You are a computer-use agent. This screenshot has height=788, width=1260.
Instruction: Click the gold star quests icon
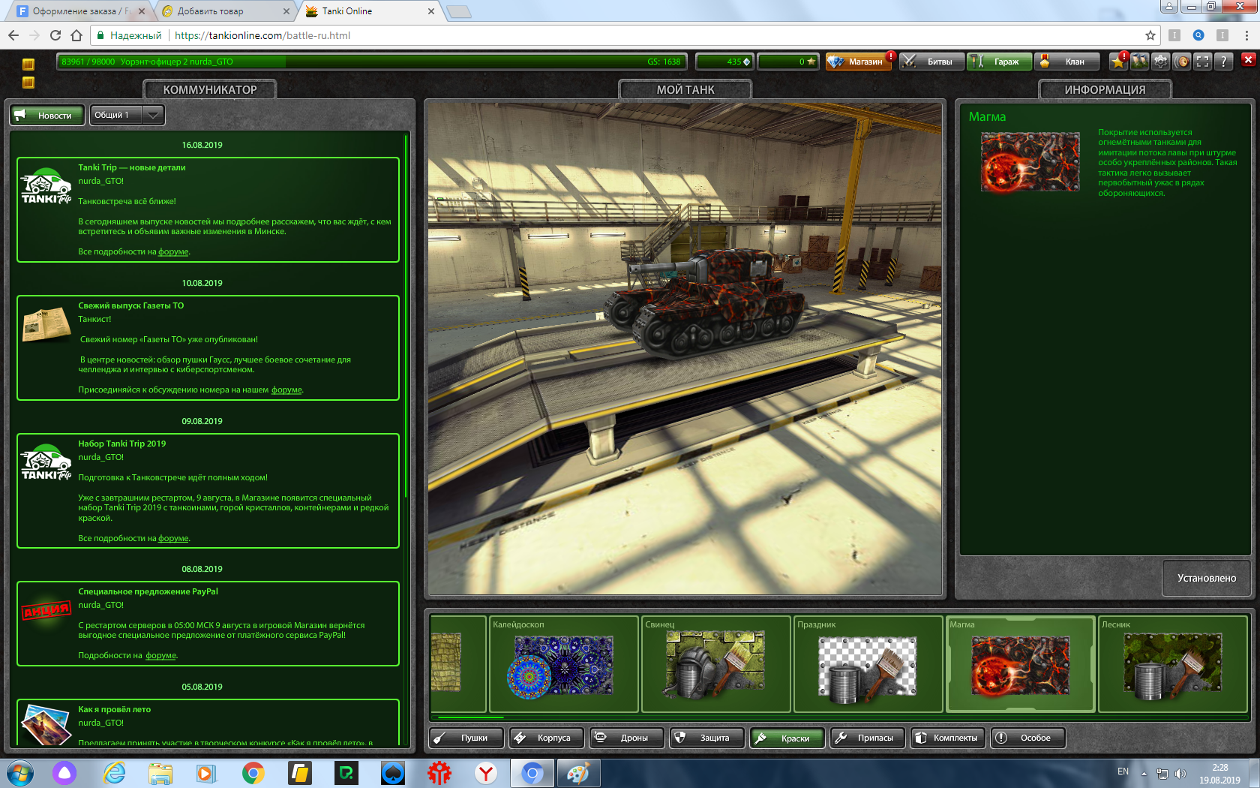click(x=1118, y=62)
